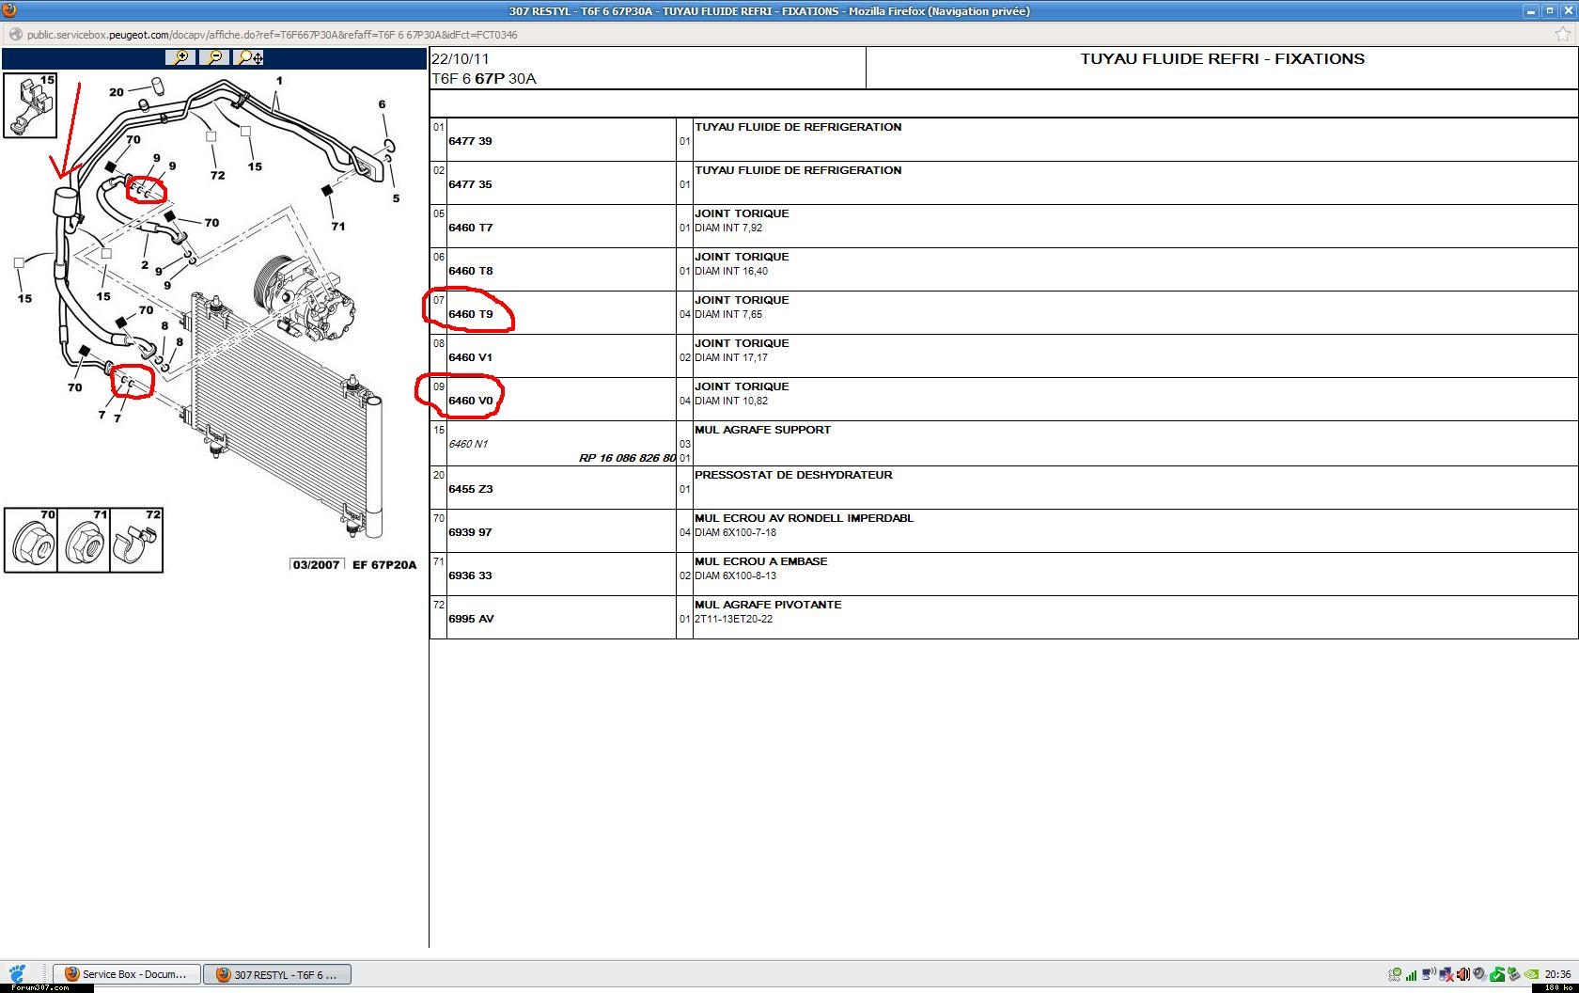Click DIAM INT 16,40 detail text
1579x993 pixels.
tap(731, 271)
